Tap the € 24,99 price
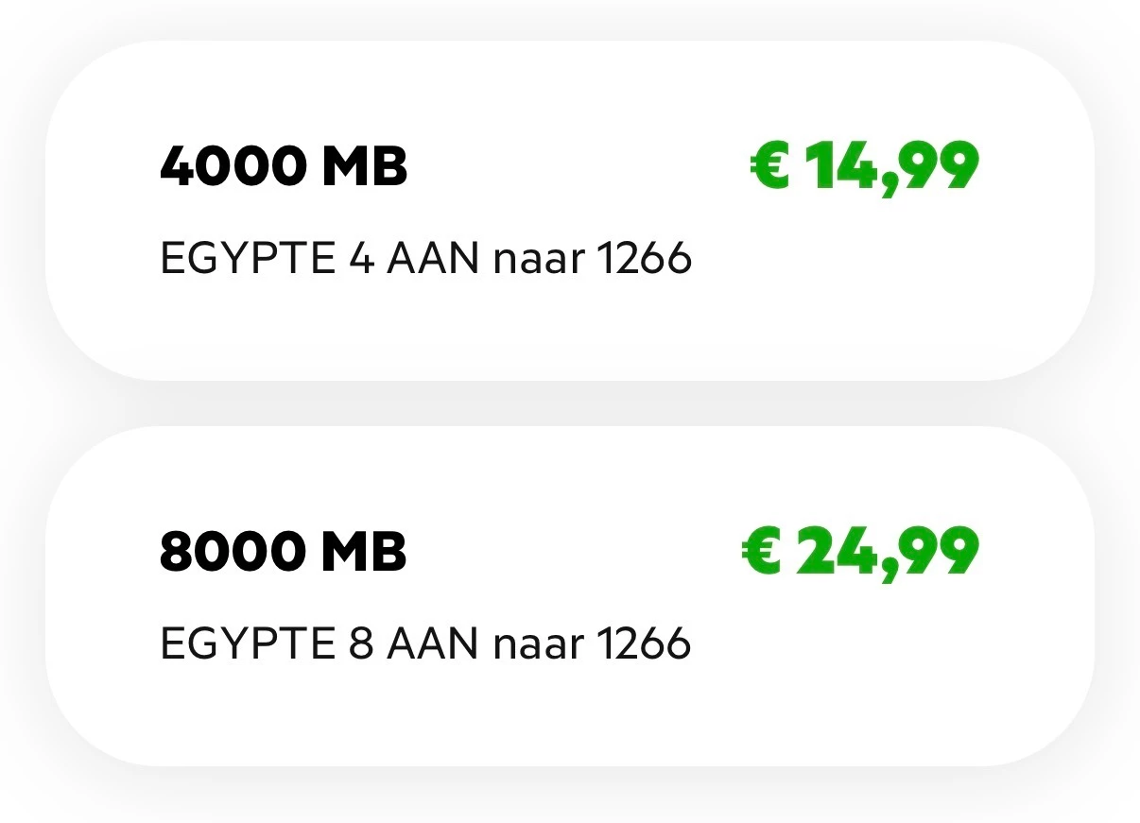 pos(859,551)
